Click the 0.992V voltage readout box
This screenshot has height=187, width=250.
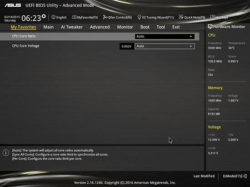[x=127, y=46]
